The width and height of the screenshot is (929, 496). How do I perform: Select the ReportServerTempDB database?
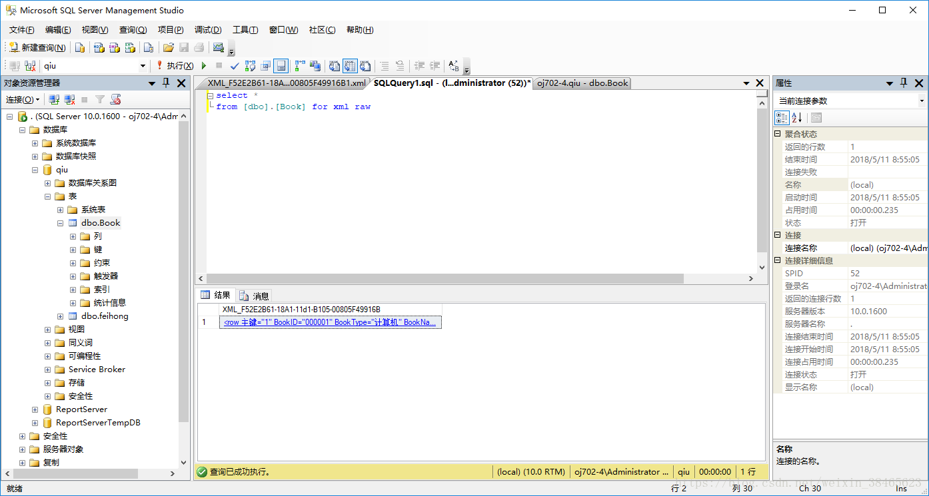(x=98, y=423)
